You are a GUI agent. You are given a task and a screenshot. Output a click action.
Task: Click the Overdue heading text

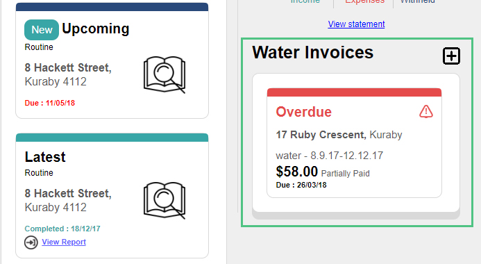click(x=304, y=112)
